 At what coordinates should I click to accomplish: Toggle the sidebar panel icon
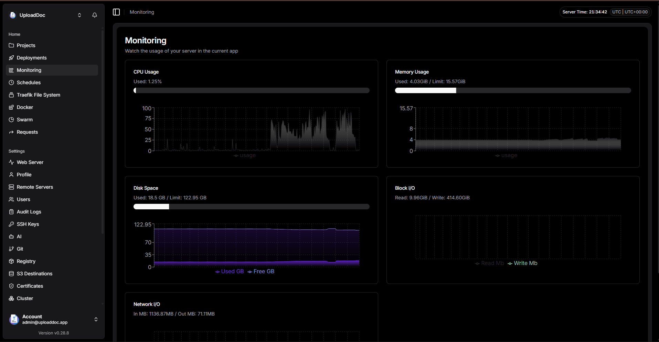pyautogui.click(x=116, y=12)
